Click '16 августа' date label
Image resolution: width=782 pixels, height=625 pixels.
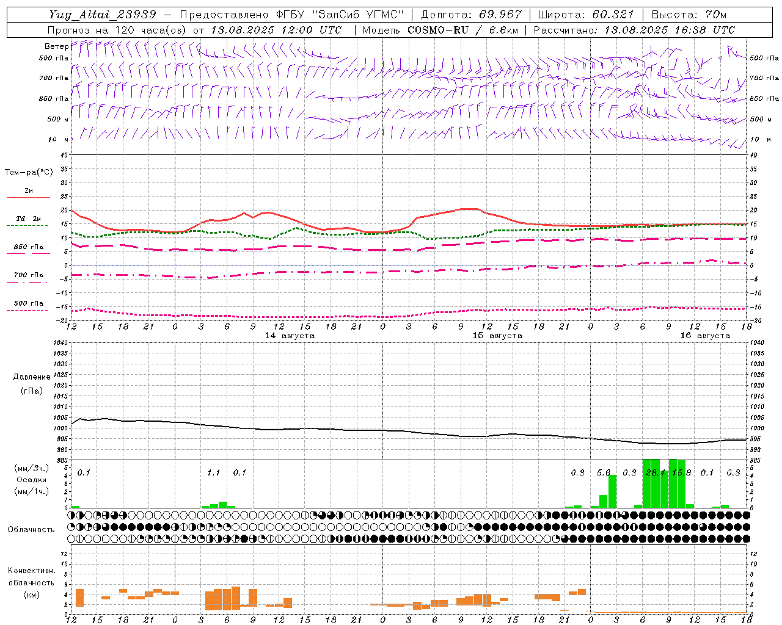point(705,336)
